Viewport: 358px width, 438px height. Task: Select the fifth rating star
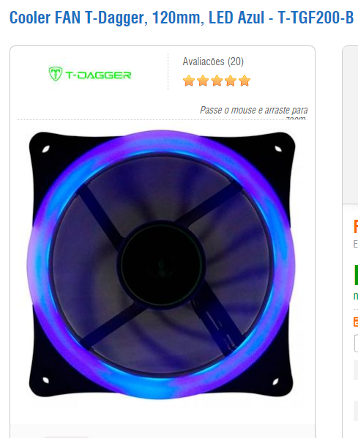tap(245, 81)
